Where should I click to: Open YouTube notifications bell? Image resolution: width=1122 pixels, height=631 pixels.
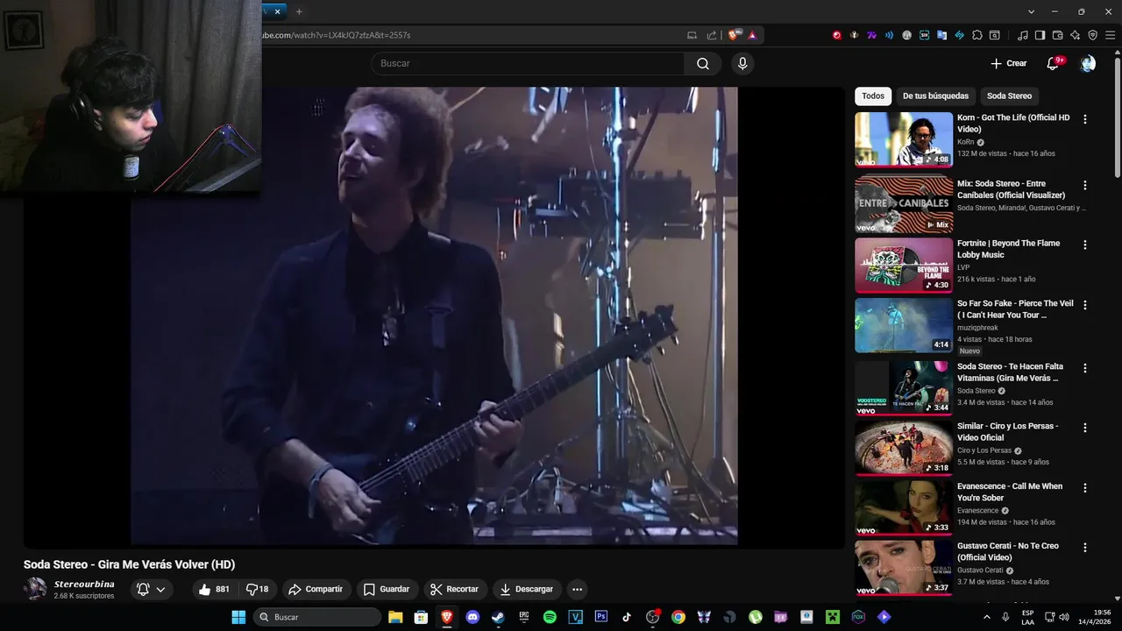[1054, 63]
